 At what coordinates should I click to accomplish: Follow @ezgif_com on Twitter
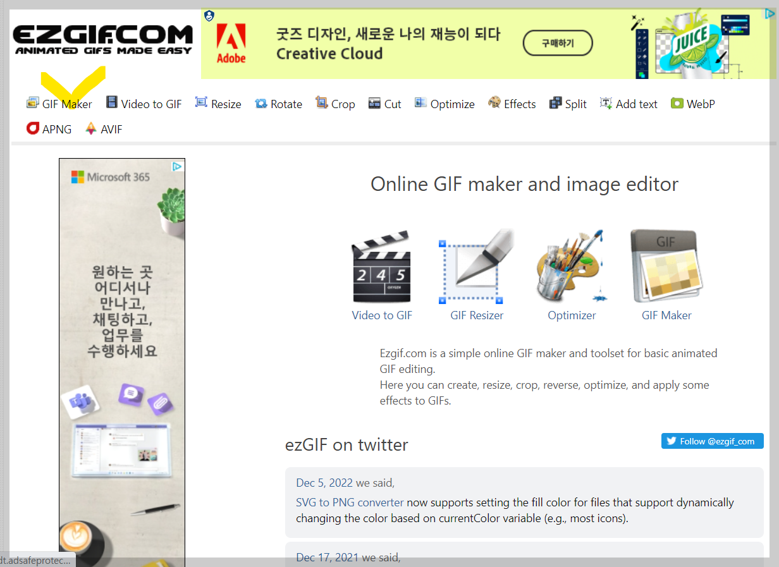coord(713,441)
